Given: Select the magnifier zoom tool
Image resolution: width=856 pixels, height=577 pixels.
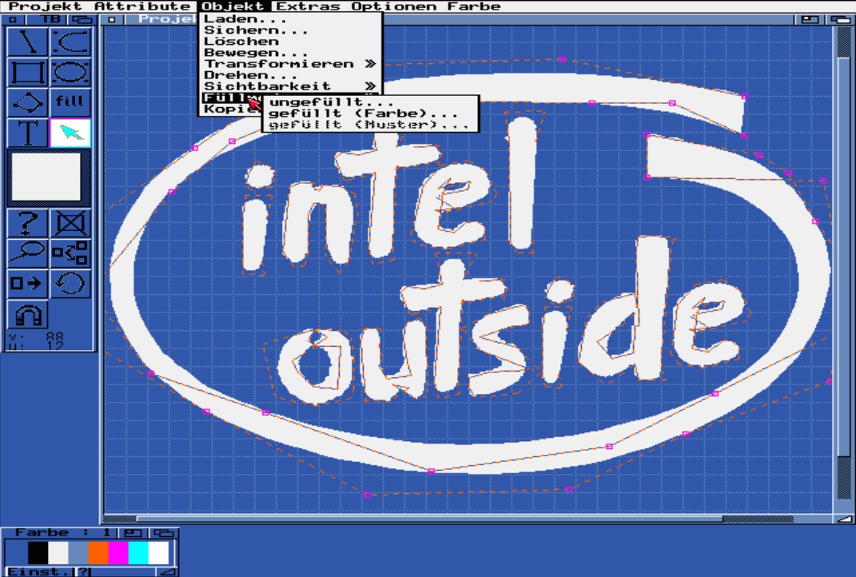Looking at the screenshot, I should click(x=28, y=253).
